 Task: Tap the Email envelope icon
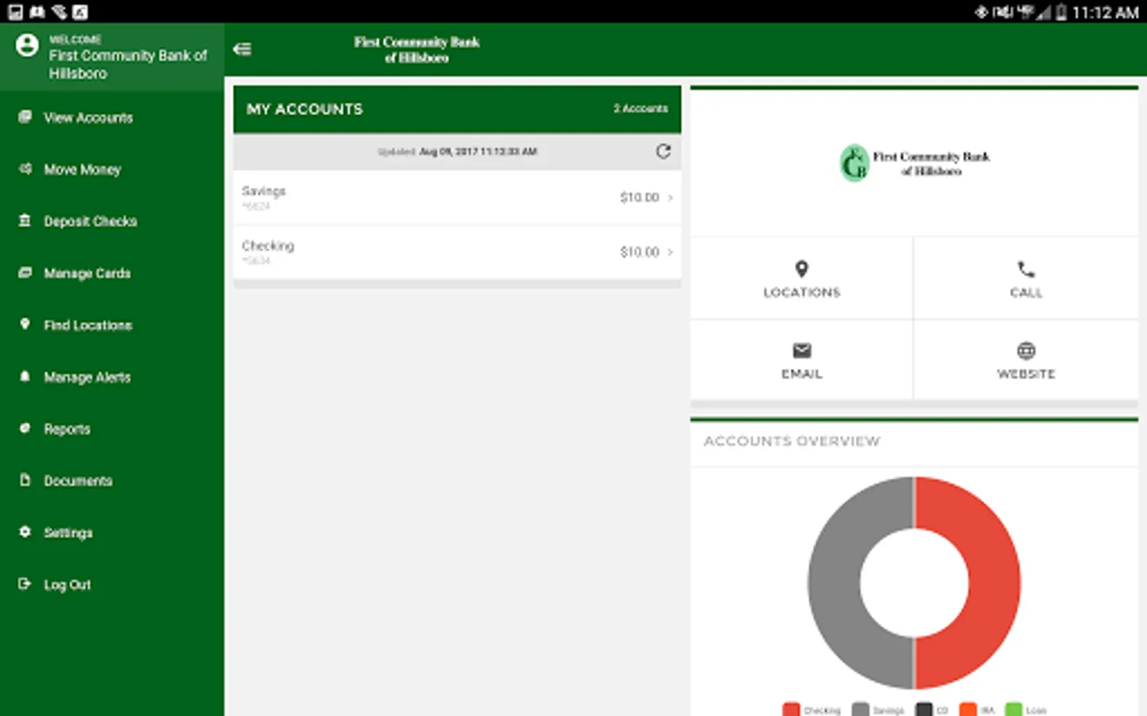click(x=801, y=350)
